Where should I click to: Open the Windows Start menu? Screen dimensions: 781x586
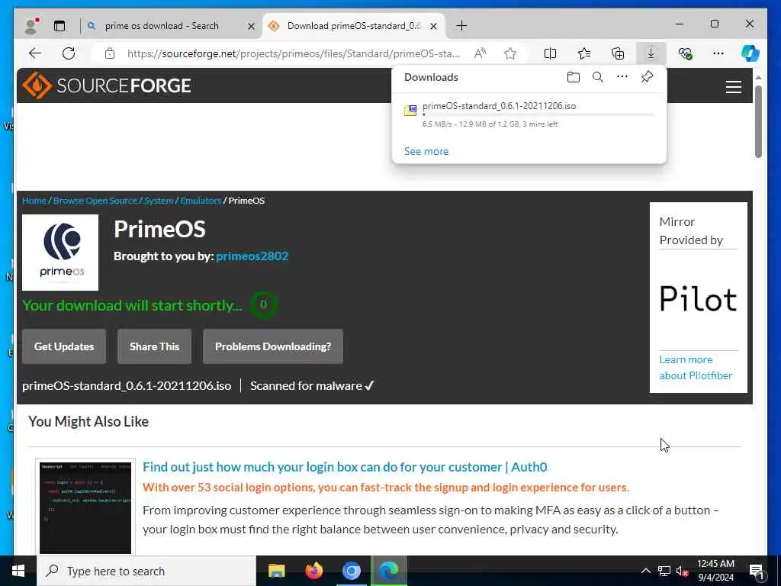pos(18,571)
